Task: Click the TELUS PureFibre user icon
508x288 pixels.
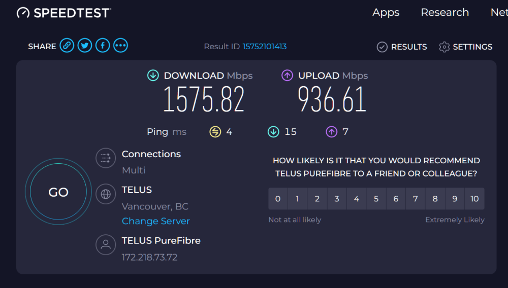Action: tap(106, 245)
